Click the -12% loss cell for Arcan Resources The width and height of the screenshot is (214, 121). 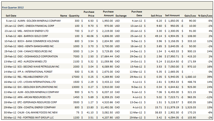209,97
